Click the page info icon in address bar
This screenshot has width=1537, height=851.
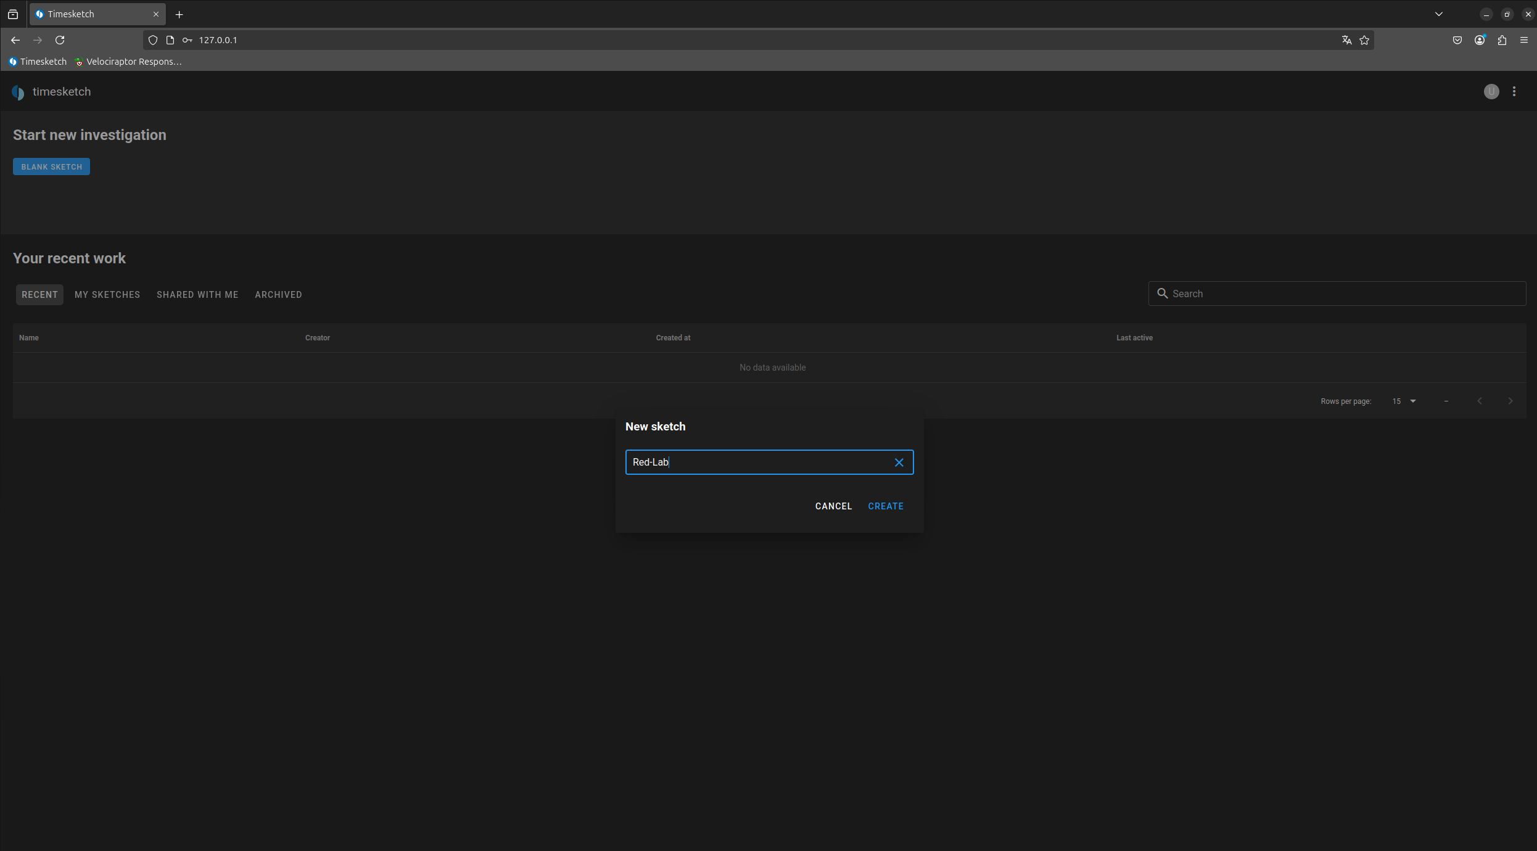[x=170, y=40]
